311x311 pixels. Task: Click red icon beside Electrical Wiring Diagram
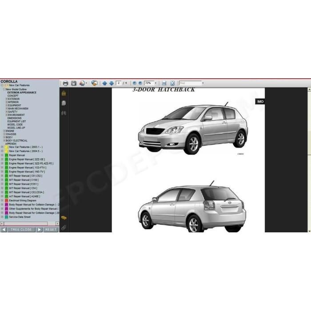(7, 200)
